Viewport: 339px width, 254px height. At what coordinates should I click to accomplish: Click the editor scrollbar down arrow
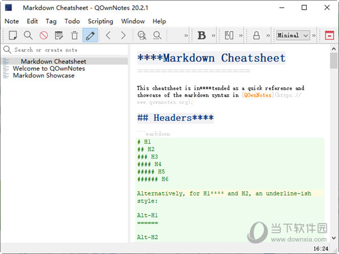coord(333,238)
